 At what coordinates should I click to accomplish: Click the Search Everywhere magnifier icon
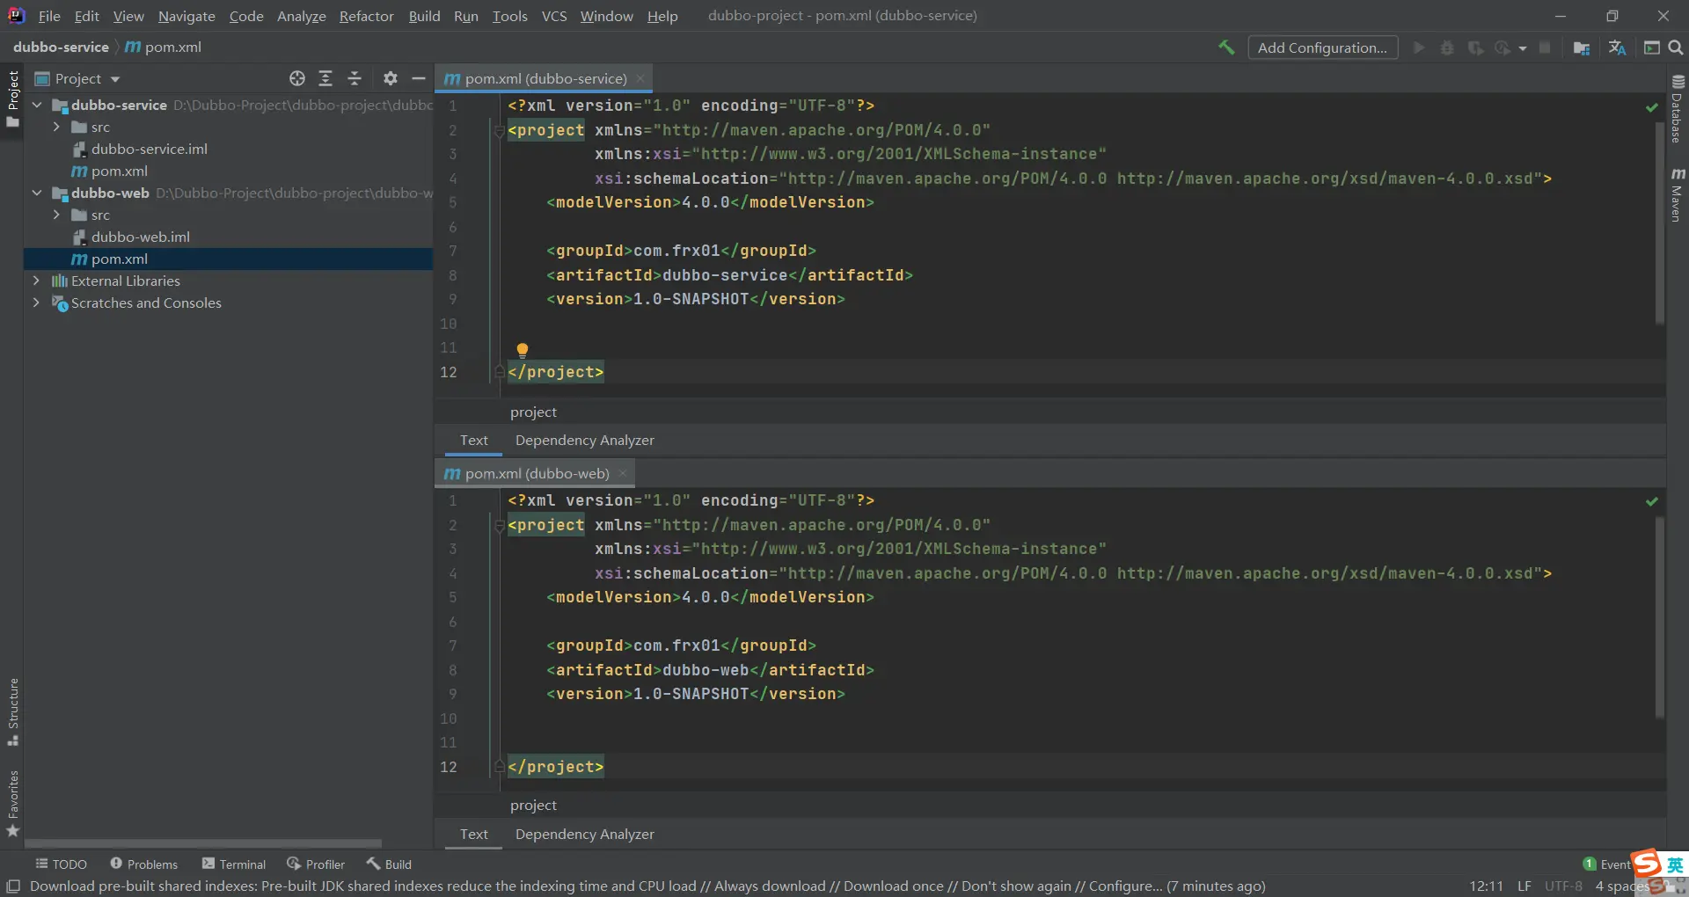1676,47
